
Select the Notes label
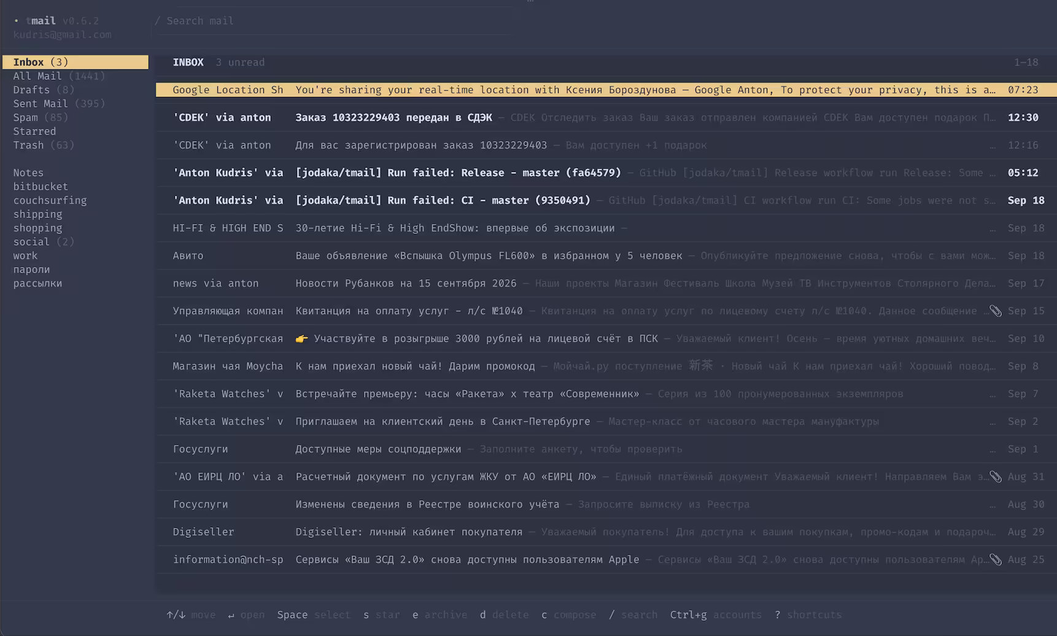[x=75, y=173]
